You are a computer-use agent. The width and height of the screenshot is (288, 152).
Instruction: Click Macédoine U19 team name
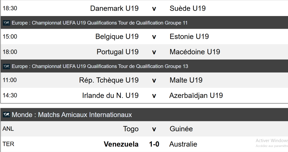[x=195, y=52]
